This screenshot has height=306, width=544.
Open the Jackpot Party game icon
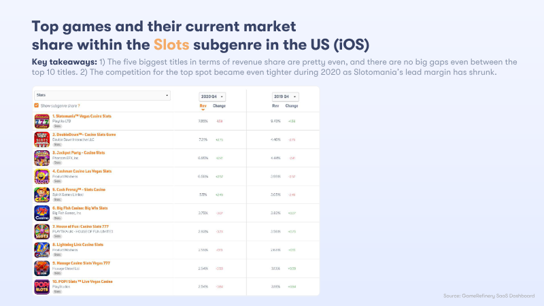(x=42, y=158)
